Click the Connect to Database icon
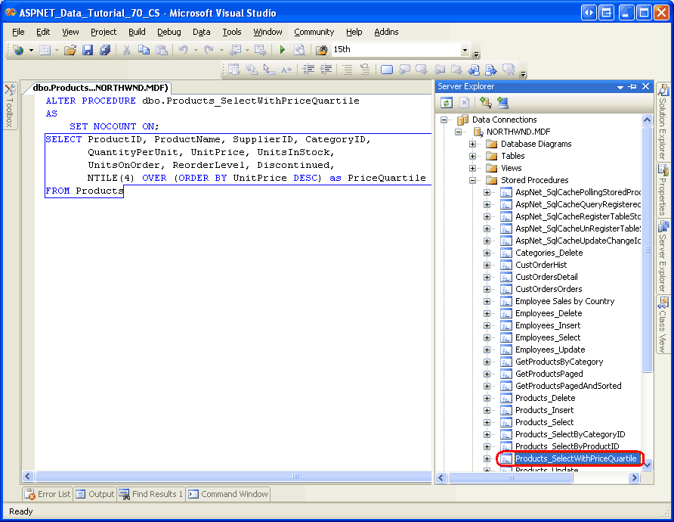Image resolution: width=674 pixels, height=522 pixels. (484, 102)
